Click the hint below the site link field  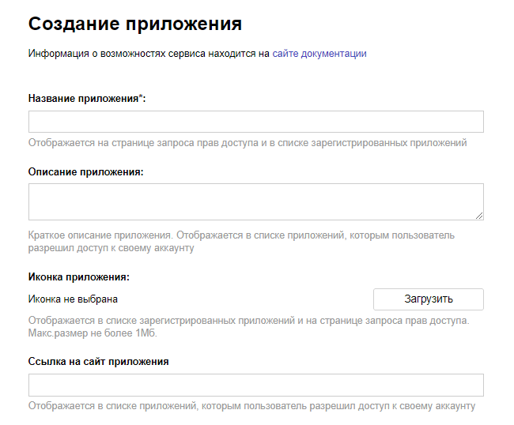point(251,406)
